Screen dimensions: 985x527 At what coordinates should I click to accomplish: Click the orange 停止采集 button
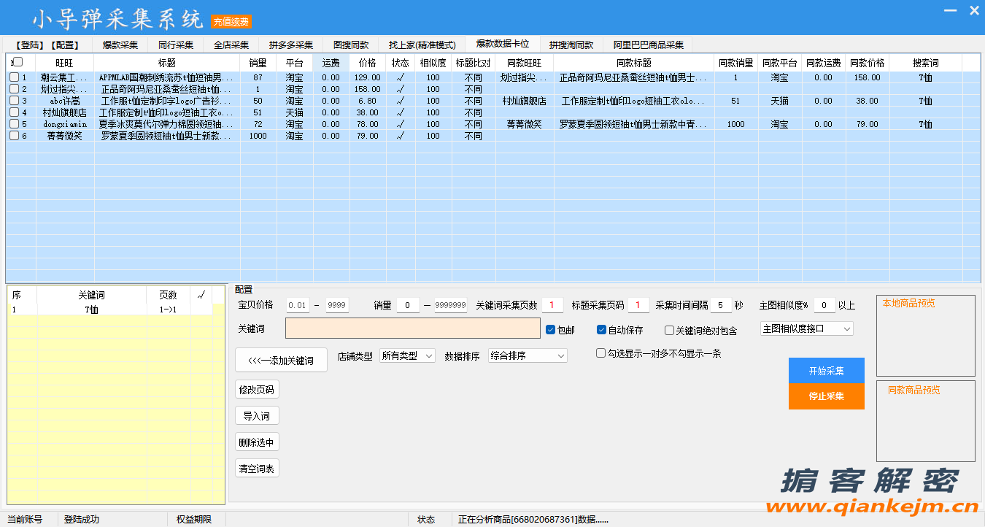826,396
